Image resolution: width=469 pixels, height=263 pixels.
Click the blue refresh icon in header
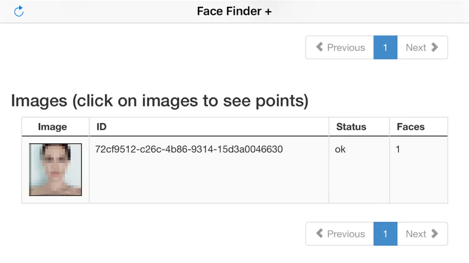coord(19,11)
